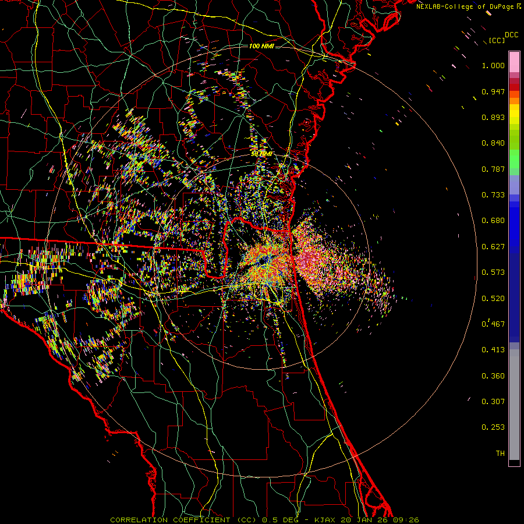Select the 0.840 legend value
Image resolution: width=524 pixels, height=524 pixels.
493,143
